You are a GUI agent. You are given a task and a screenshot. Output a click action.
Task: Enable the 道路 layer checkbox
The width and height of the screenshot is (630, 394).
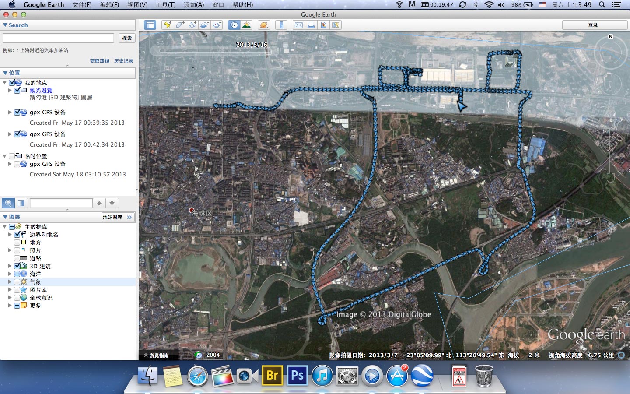click(17, 258)
